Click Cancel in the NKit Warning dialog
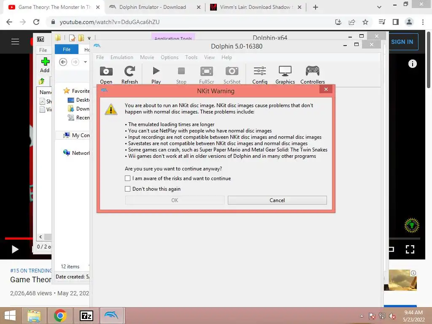This screenshot has width=432, height=324. coord(277,200)
